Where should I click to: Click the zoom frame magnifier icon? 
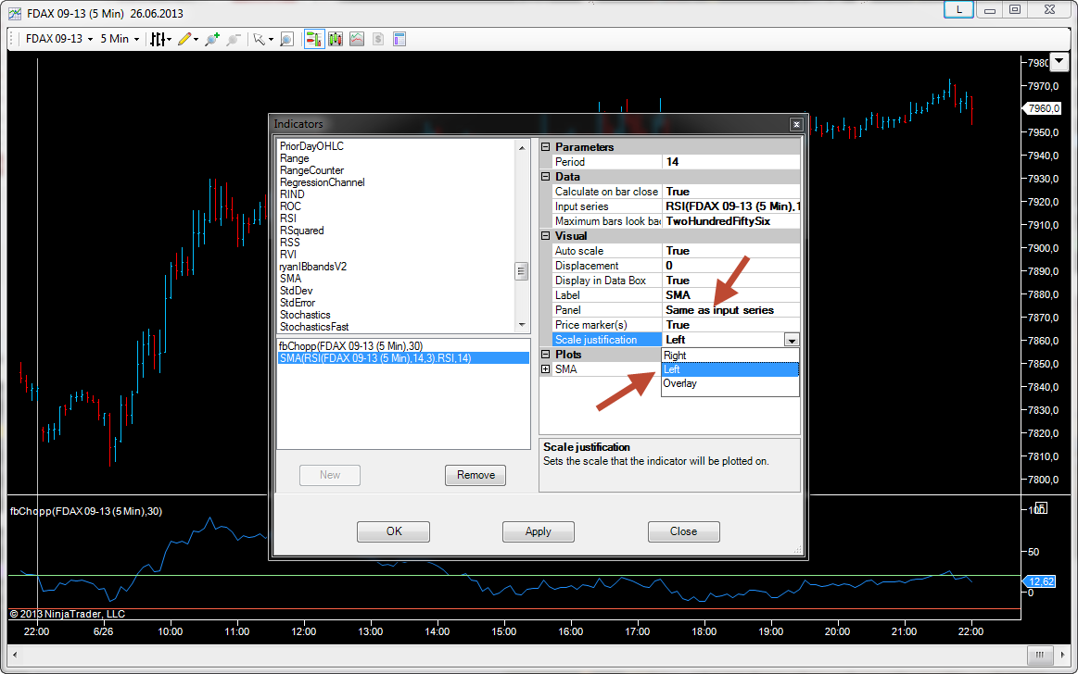(286, 39)
